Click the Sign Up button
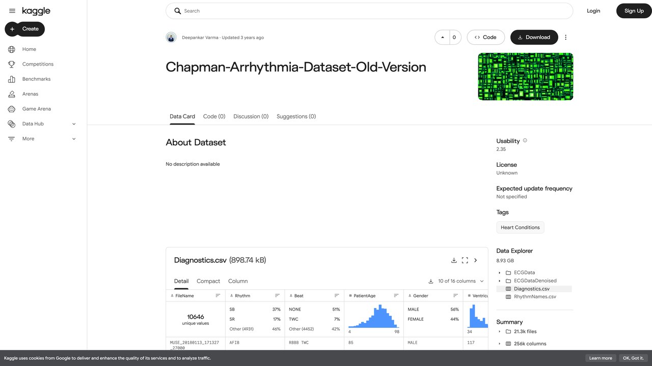The height and width of the screenshot is (366, 652). click(634, 11)
